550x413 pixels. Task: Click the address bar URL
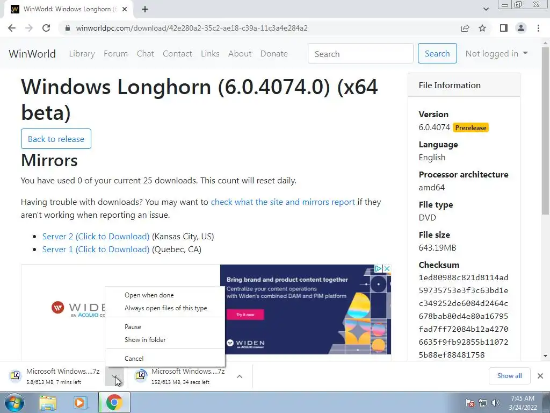pos(192,28)
